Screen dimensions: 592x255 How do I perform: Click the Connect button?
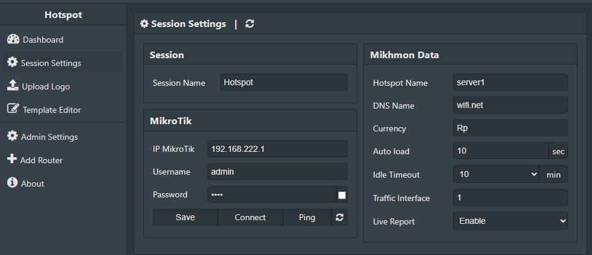(x=250, y=217)
